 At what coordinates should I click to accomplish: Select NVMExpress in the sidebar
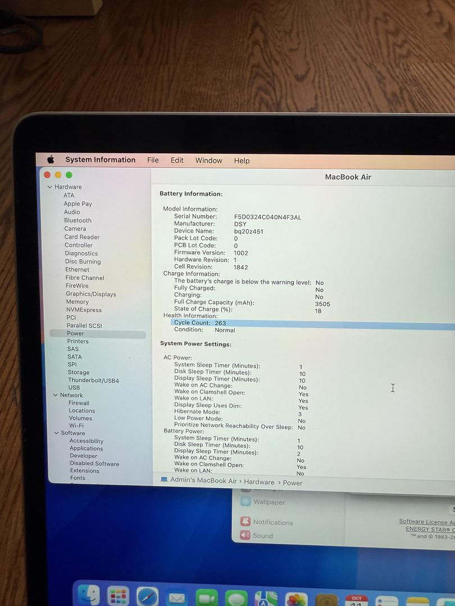pyautogui.click(x=84, y=310)
